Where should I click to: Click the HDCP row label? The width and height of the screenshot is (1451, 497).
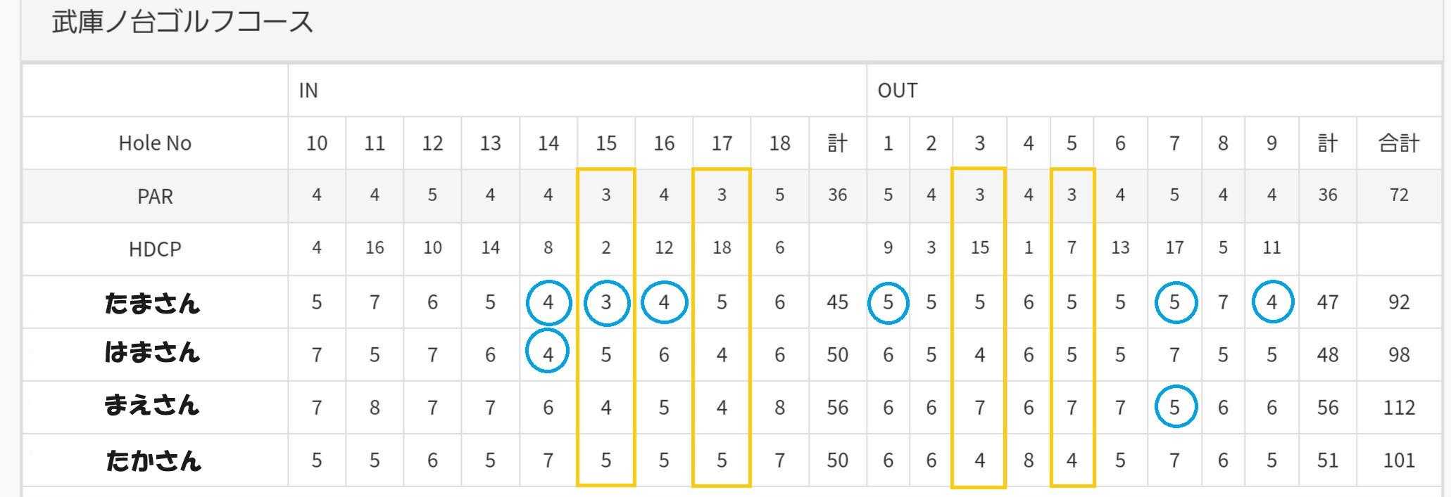point(155,249)
